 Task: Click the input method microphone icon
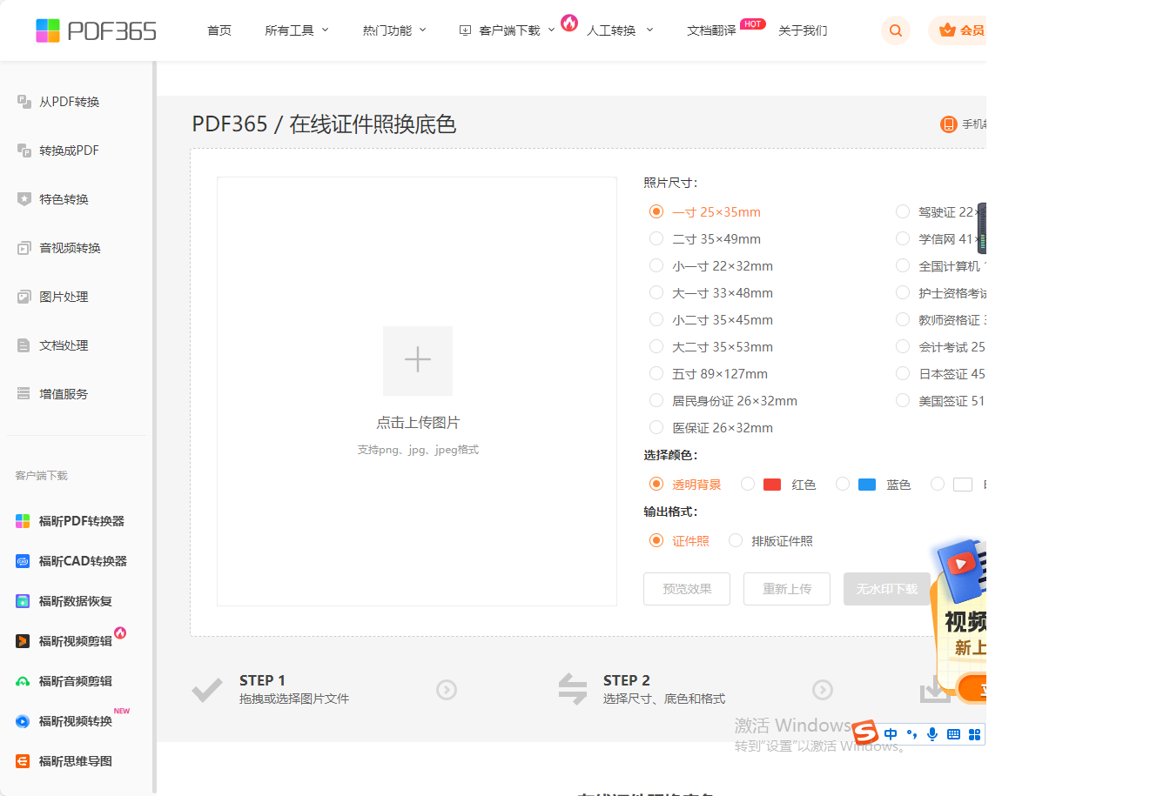point(932,734)
